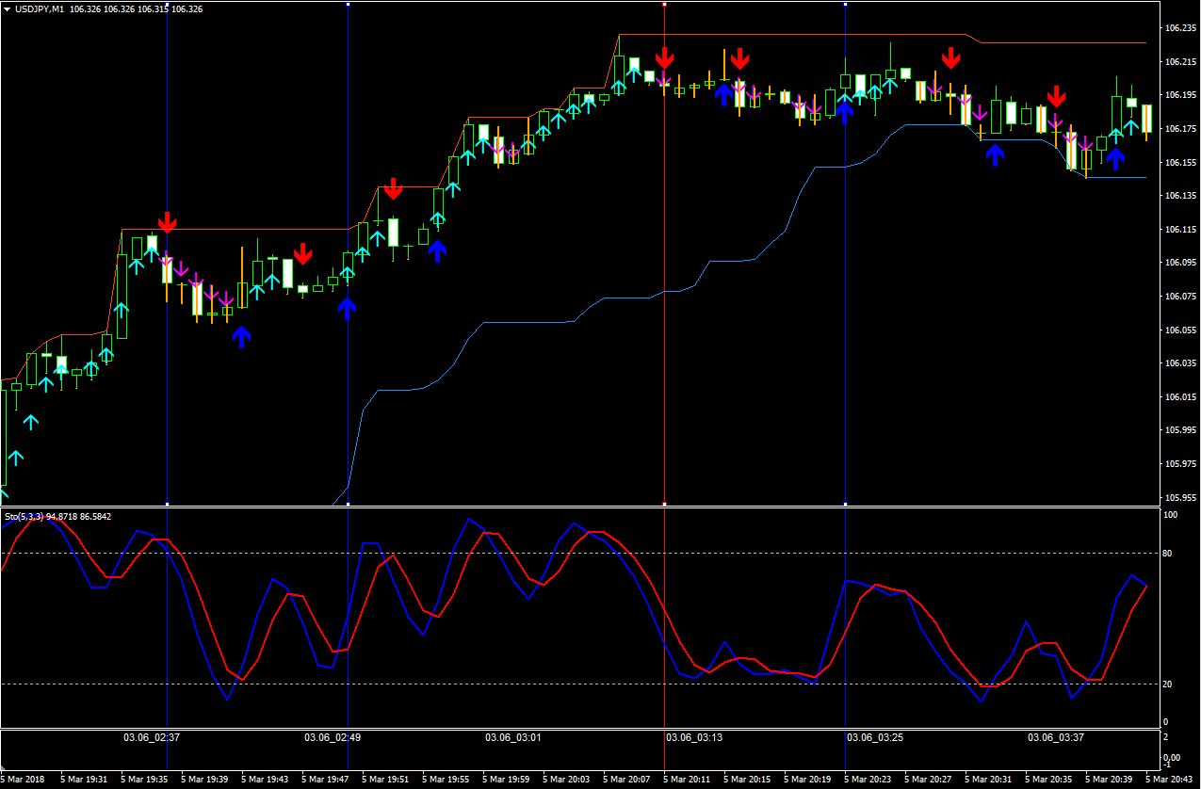Click the 03.06_02:37 vertical line label
Image resolution: width=1201 pixels, height=789 pixels.
click(x=151, y=737)
